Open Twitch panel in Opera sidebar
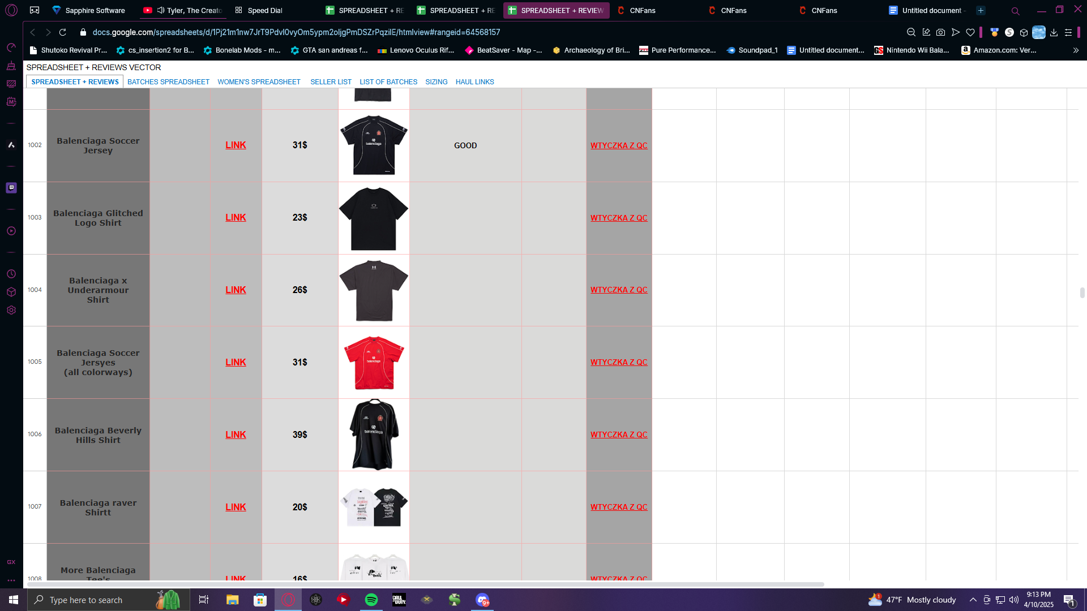Image resolution: width=1087 pixels, height=611 pixels. pyautogui.click(x=11, y=188)
